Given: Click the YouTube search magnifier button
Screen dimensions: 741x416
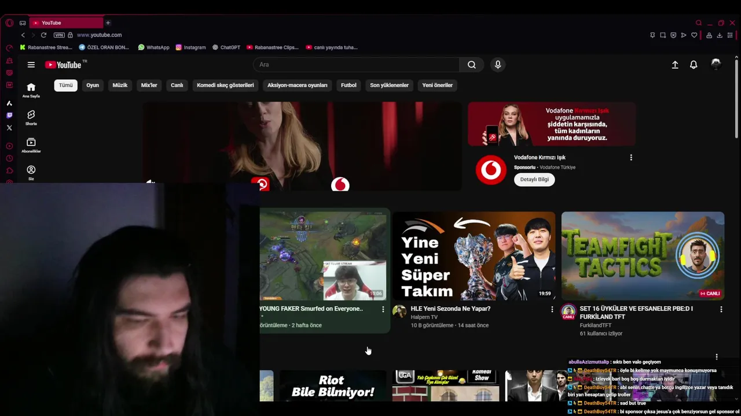Looking at the screenshot, I should pyautogui.click(x=472, y=65).
